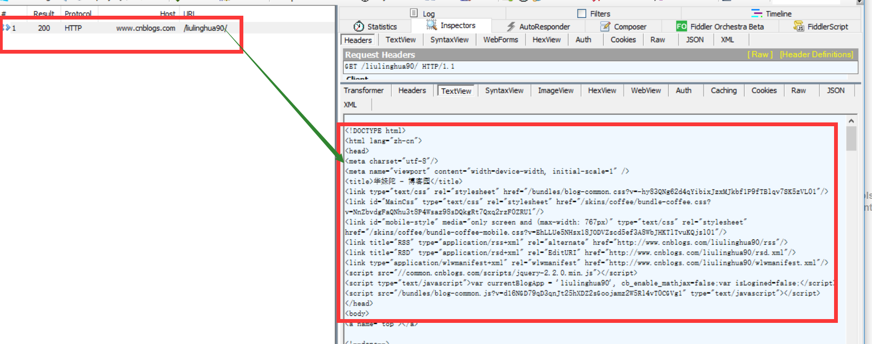
Task: Open response JSON tab at row end
Action: [x=836, y=90]
